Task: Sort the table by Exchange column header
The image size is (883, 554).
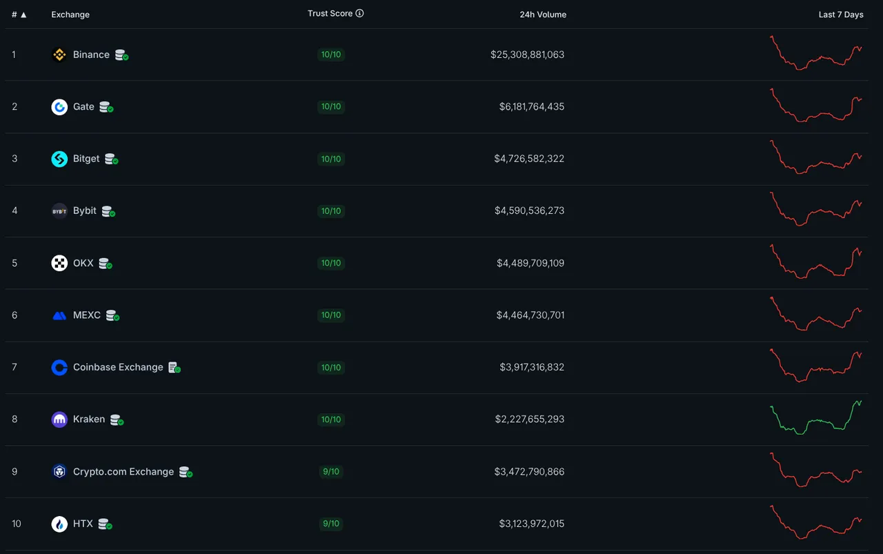Action: point(70,14)
